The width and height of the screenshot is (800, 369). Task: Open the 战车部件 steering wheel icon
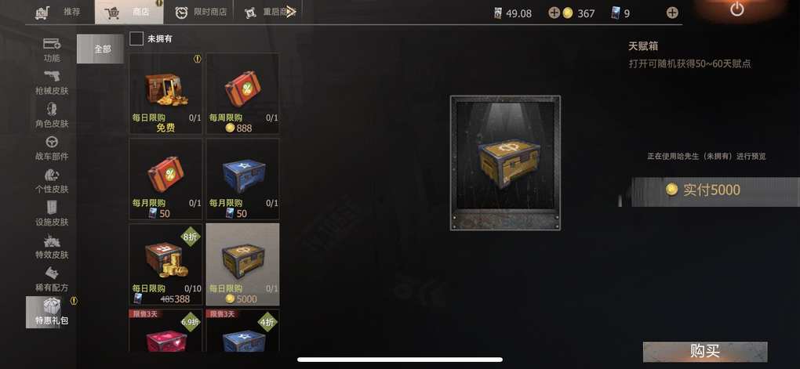pos(52,143)
